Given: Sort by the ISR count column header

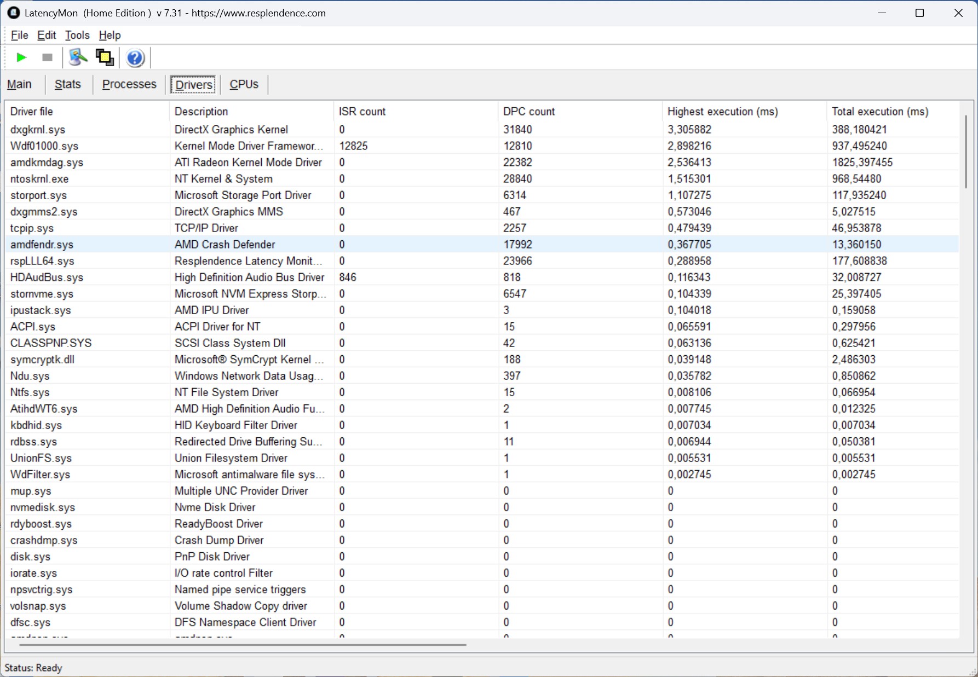Looking at the screenshot, I should click(362, 112).
